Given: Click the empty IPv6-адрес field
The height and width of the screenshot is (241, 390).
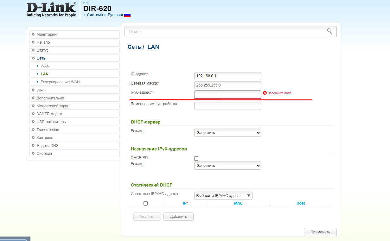Looking at the screenshot, I should 227,94.
